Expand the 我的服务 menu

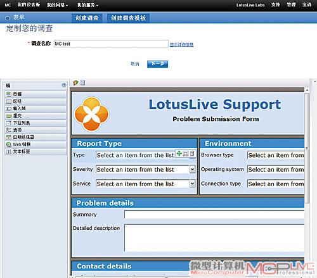pyautogui.click(x=87, y=5)
